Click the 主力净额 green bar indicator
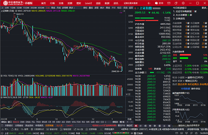This screenshot has width=208, height=135. click(x=152, y=72)
